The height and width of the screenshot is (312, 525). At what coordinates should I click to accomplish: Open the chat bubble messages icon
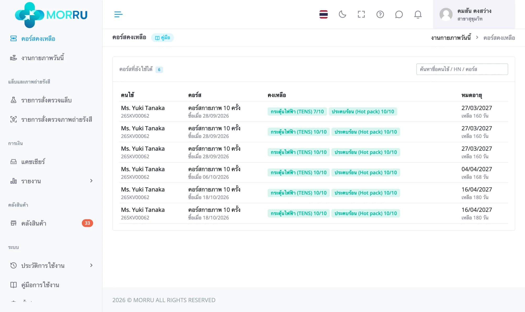click(x=399, y=14)
